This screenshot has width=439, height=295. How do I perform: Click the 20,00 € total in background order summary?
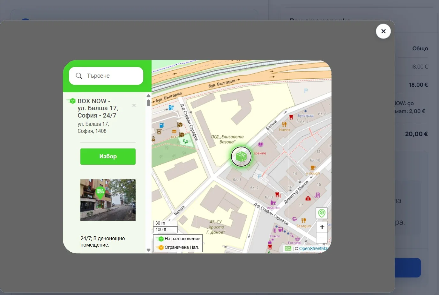[416, 134]
